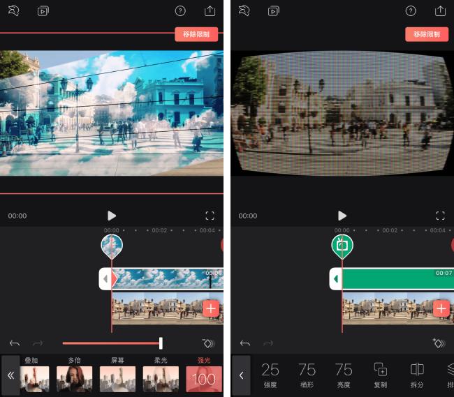Viewport: 454px width, 397px height.
Task: Tap the VideoLeap logo icon in right screen
Action: pos(244,11)
